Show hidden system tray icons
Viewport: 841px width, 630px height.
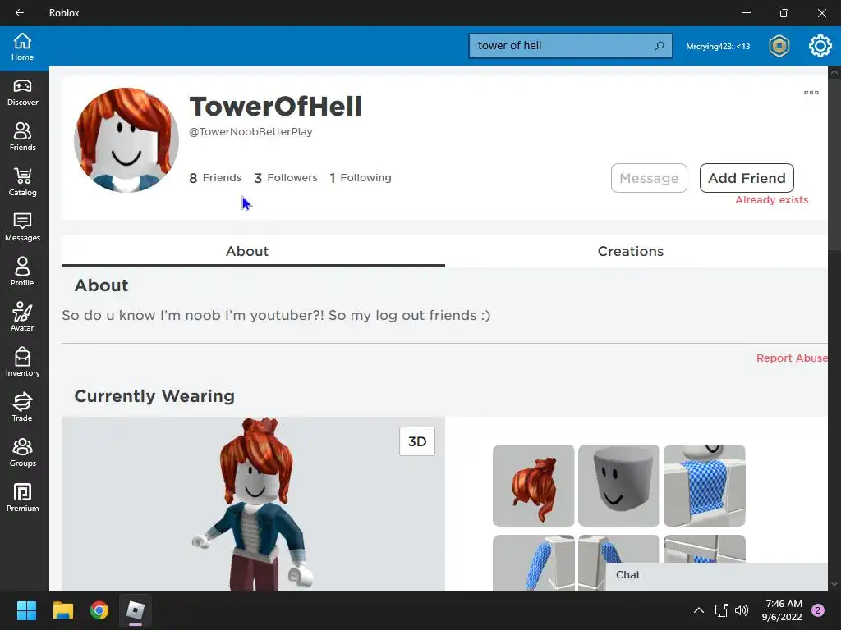(698, 610)
